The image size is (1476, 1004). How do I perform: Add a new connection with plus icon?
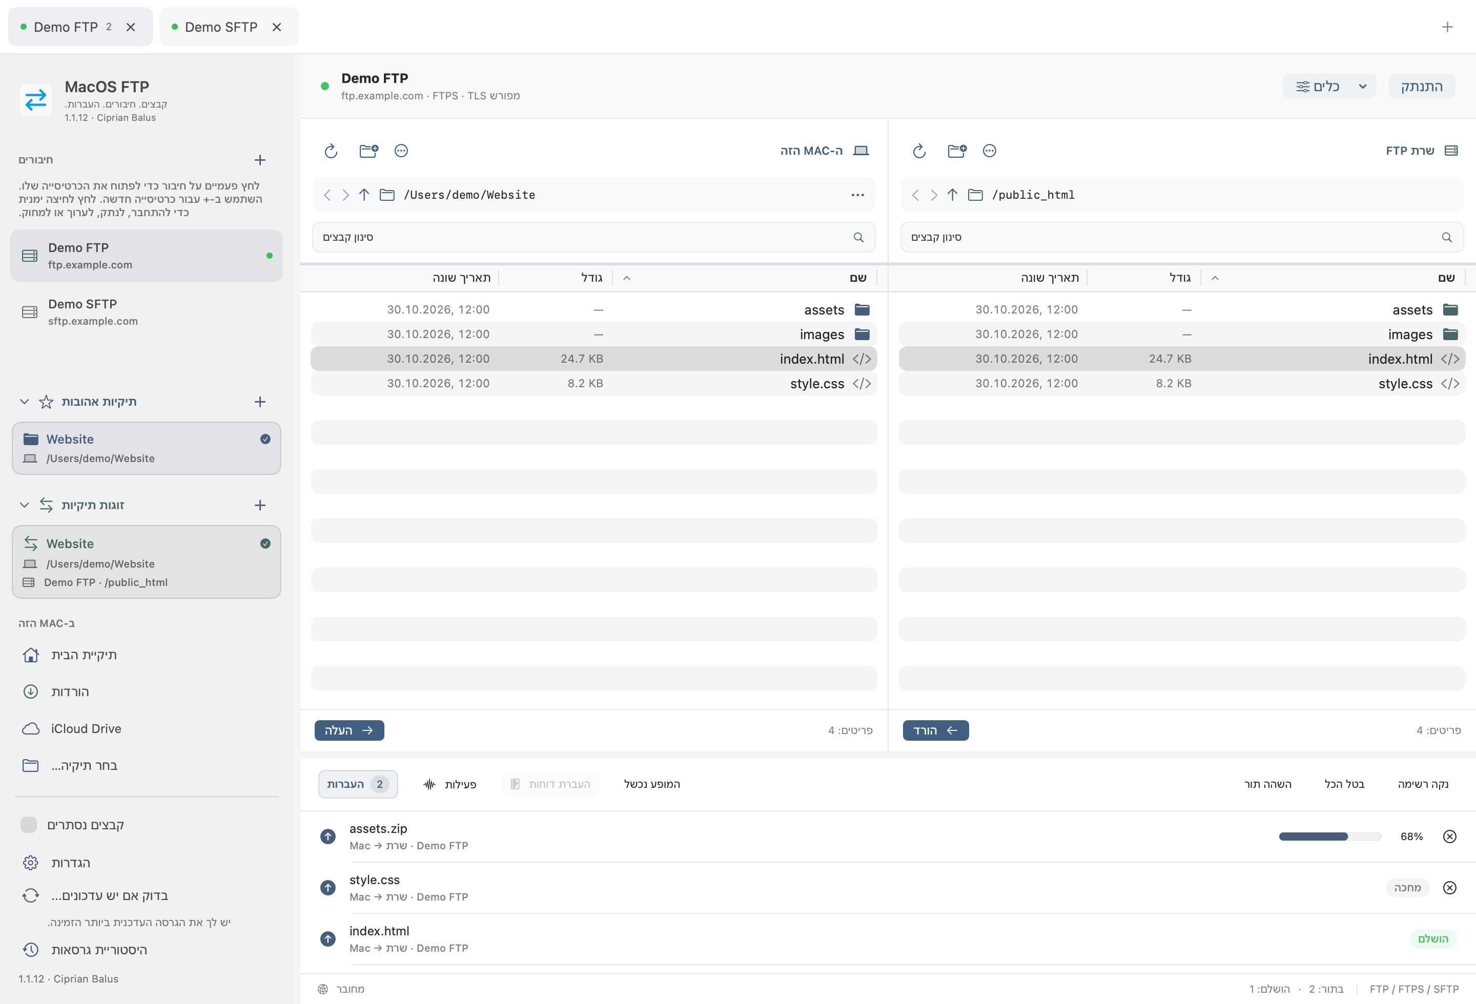click(x=260, y=160)
